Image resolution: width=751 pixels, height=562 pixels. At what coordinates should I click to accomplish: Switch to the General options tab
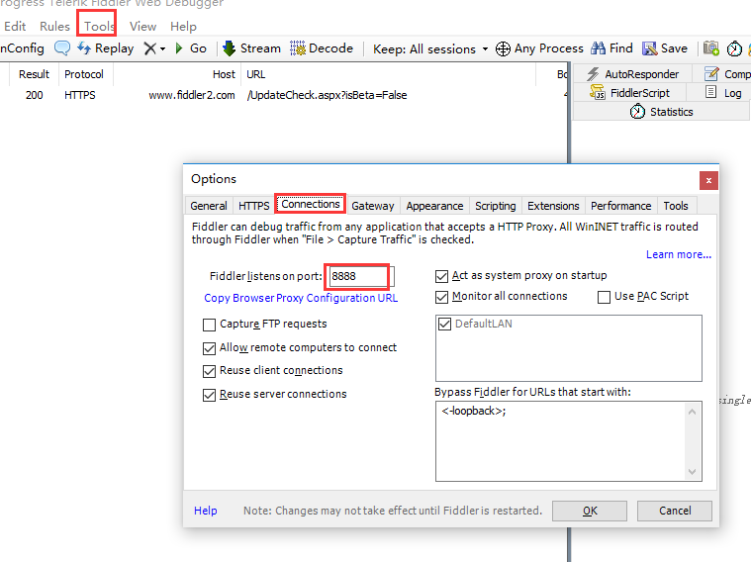pos(209,206)
